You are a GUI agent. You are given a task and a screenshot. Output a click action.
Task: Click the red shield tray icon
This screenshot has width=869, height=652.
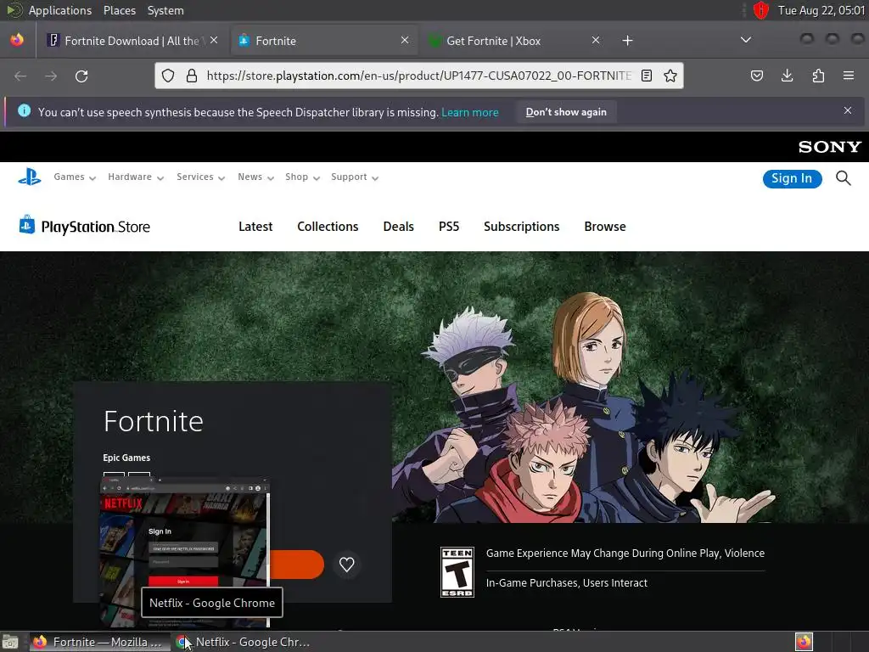click(x=761, y=10)
